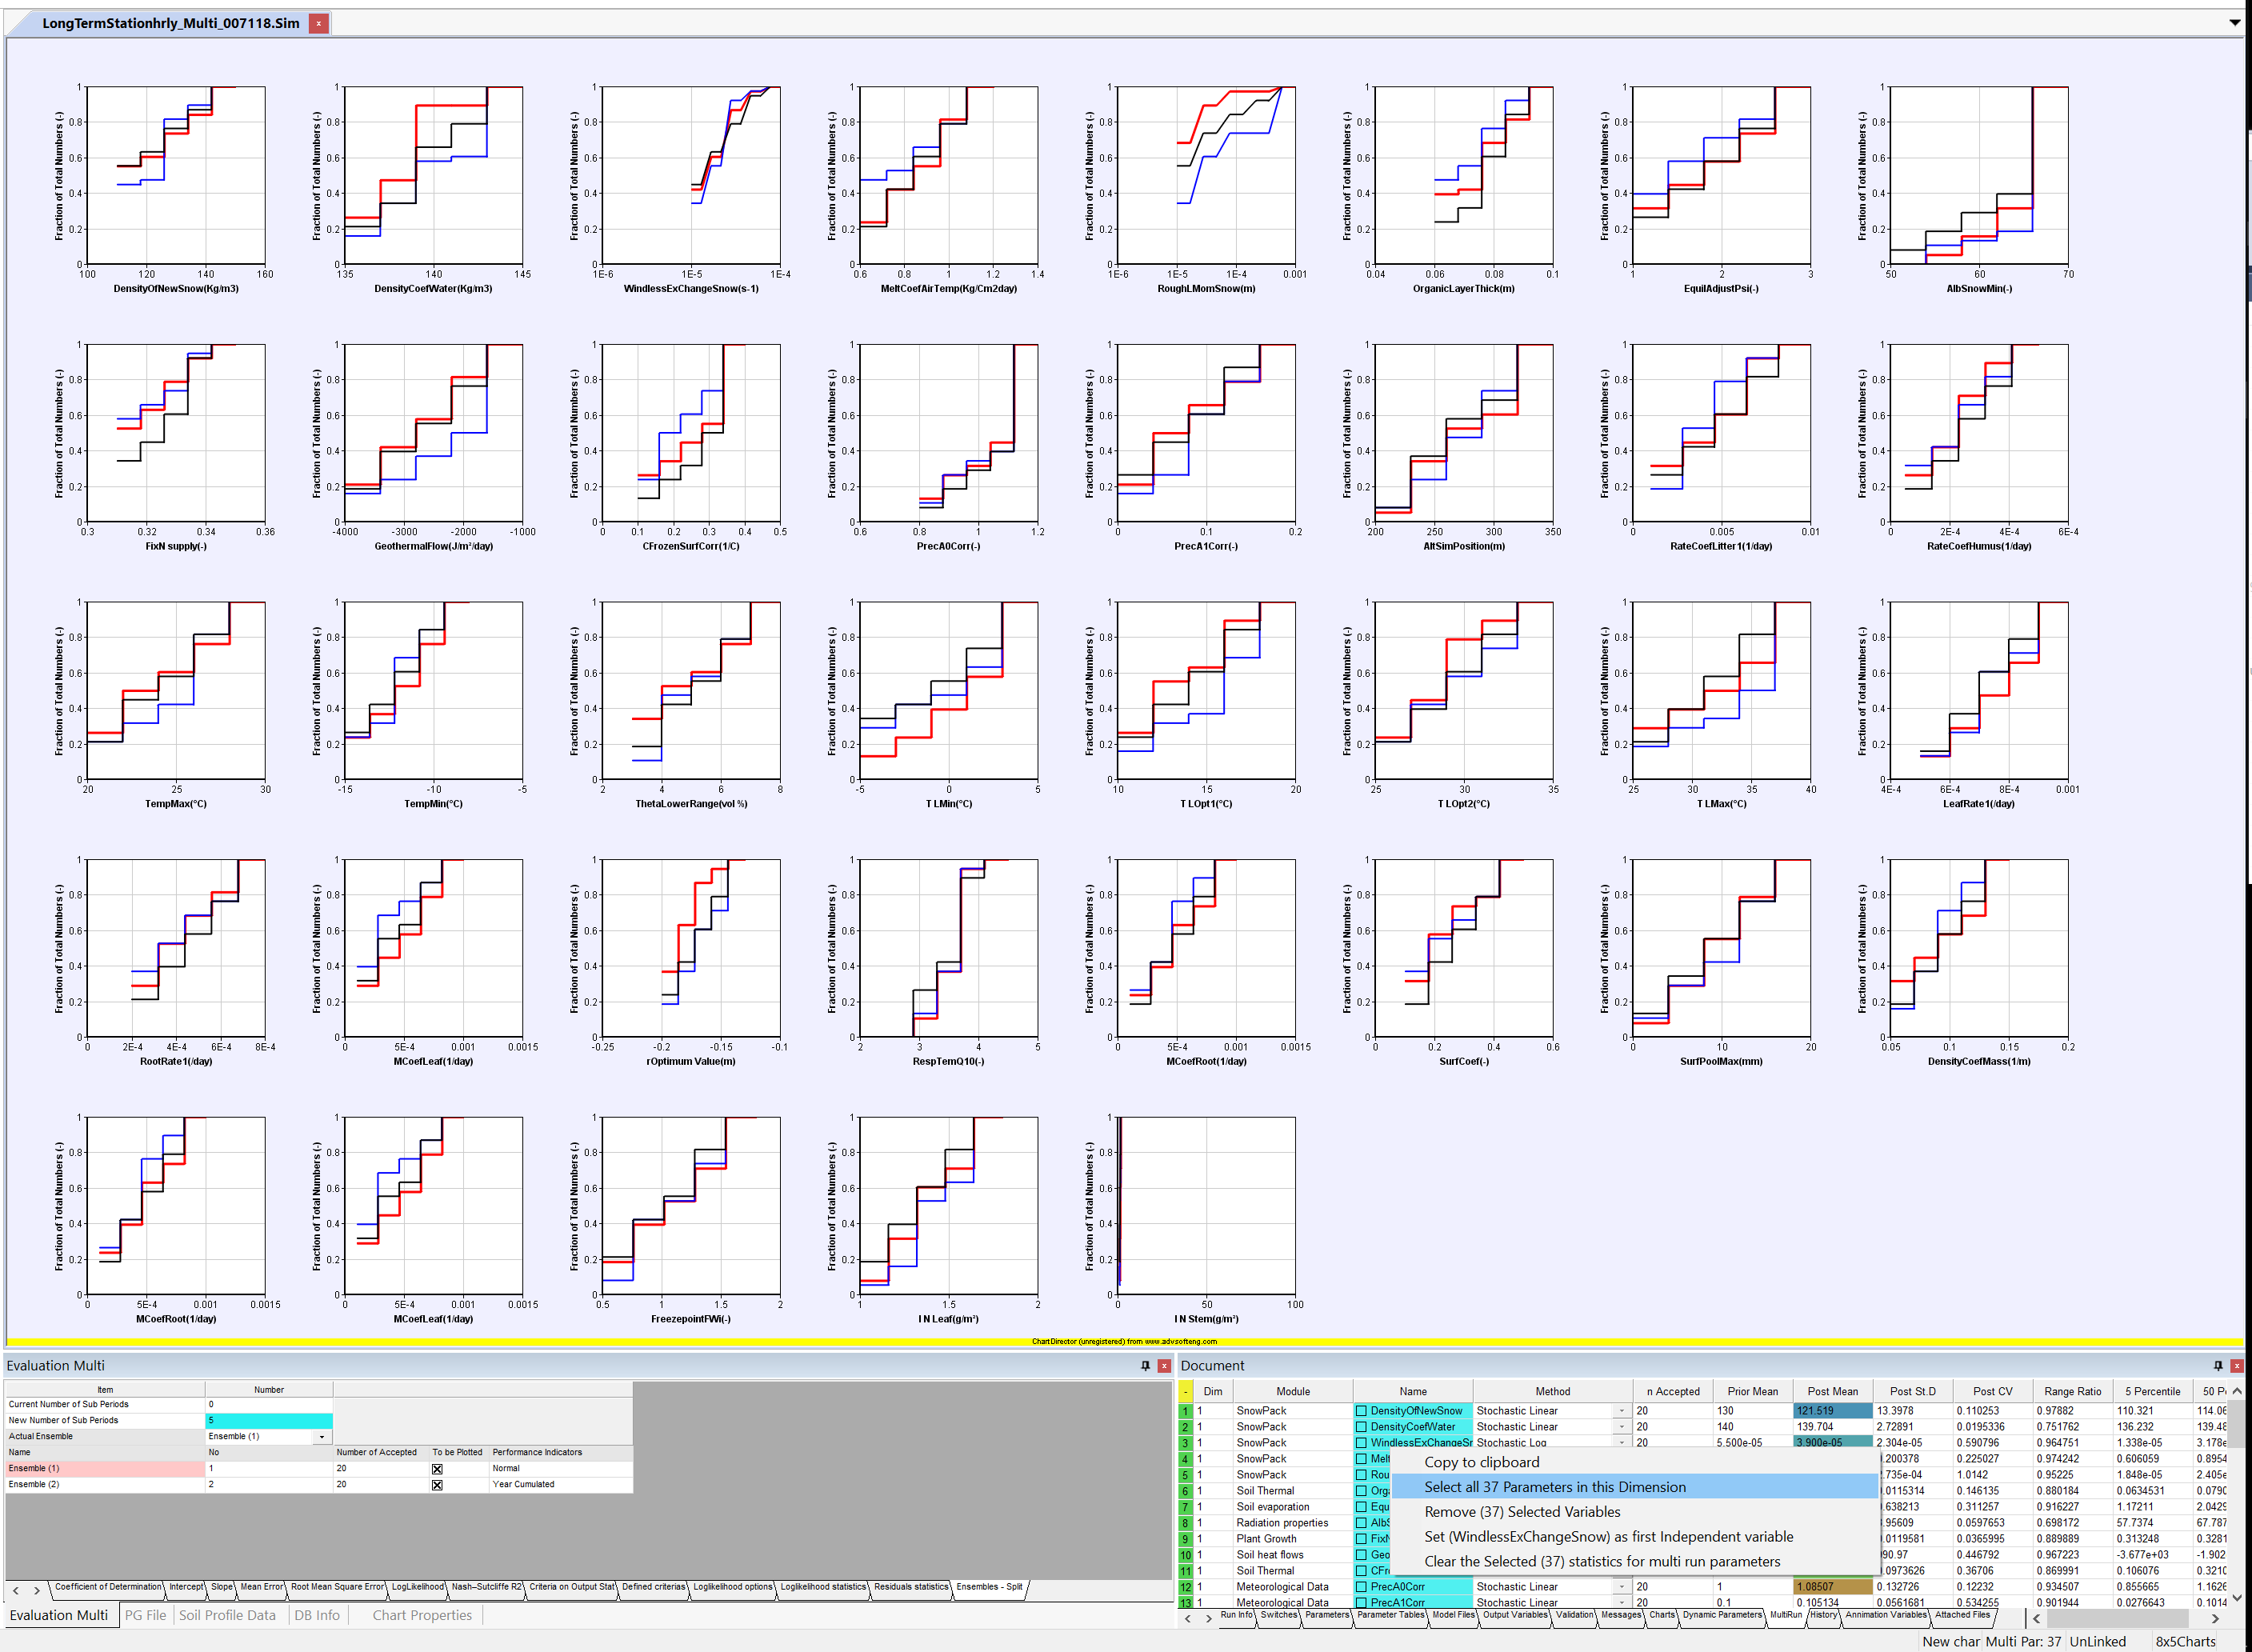
Task: Click the Post Mean column header
Action: (x=1832, y=1391)
